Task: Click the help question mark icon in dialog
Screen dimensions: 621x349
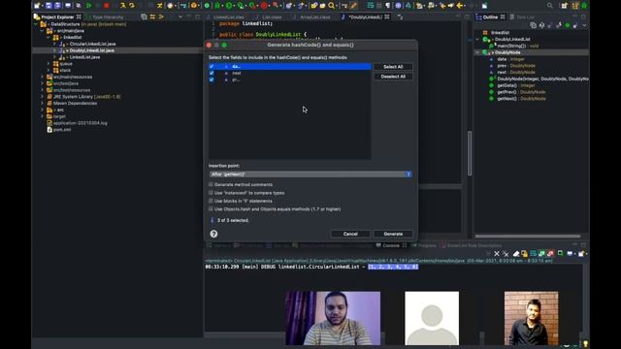Action: 213,234
